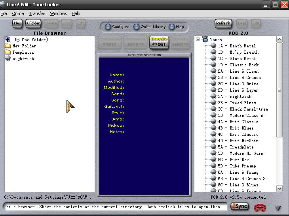Click the Up One Folder arrow icon
Screen dimensions: 289x216
tap(8, 39)
